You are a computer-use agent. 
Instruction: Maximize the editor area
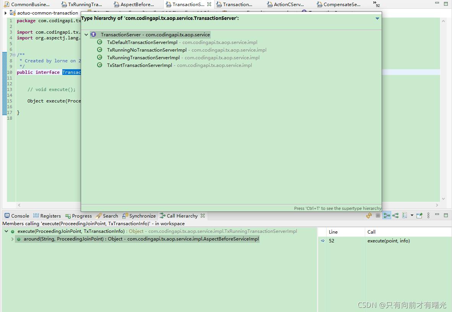[446, 3]
